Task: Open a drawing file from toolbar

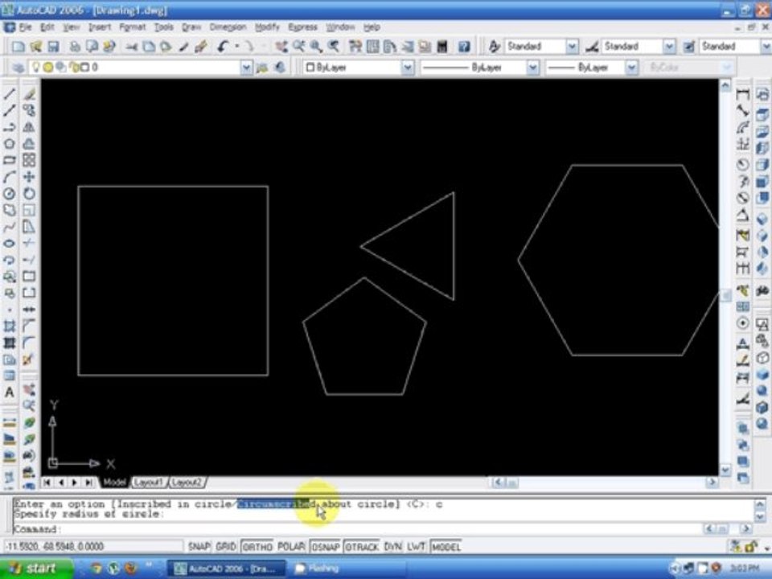Action: pyautogui.click(x=36, y=47)
